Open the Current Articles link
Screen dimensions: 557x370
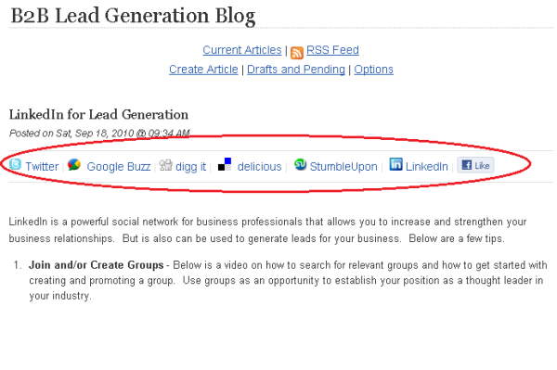[242, 50]
